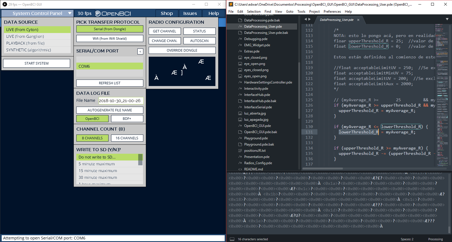
Task: Open the Selection menu in Sublime
Action: click(x=254, y=12)
